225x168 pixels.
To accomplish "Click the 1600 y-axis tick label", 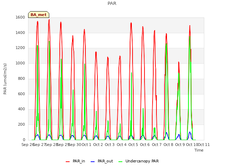I will click(20, 17).
